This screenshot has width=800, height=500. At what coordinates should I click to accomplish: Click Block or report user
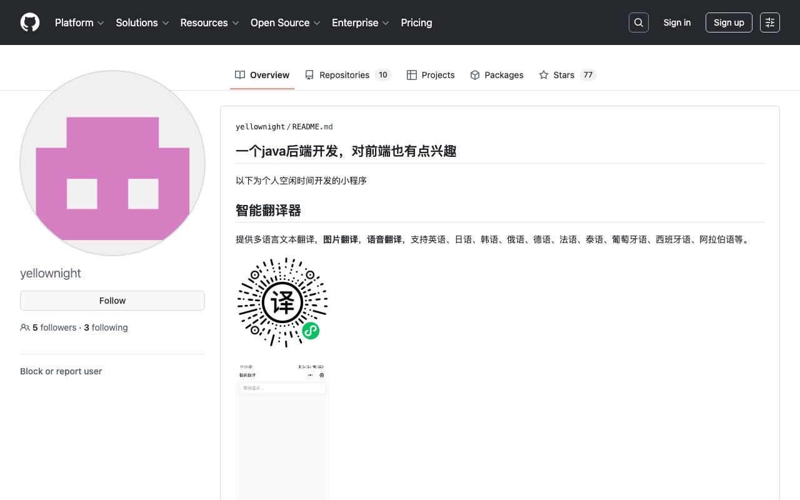(61, 371)
